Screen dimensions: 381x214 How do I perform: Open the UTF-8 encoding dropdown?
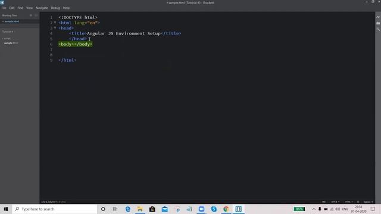[x=335, y=202]
